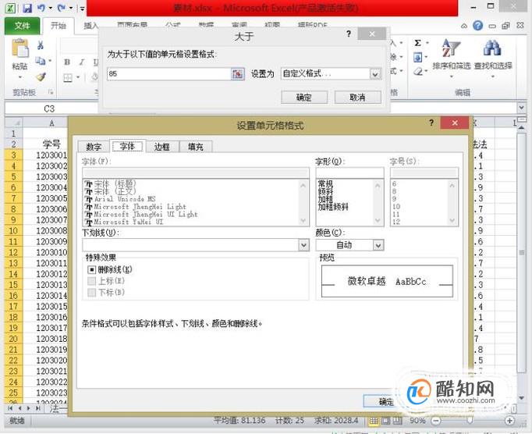532x434 pixels.
Task: Click first sheet navigation arrow
Action: [x=10, y=408]
